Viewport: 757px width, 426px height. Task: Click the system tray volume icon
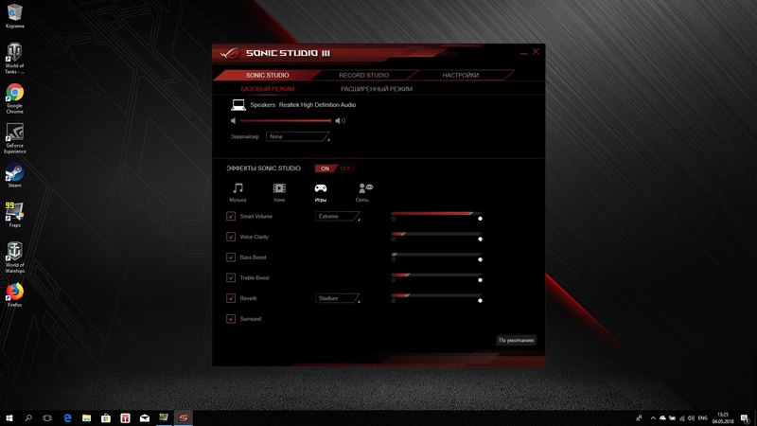[691, 418]
